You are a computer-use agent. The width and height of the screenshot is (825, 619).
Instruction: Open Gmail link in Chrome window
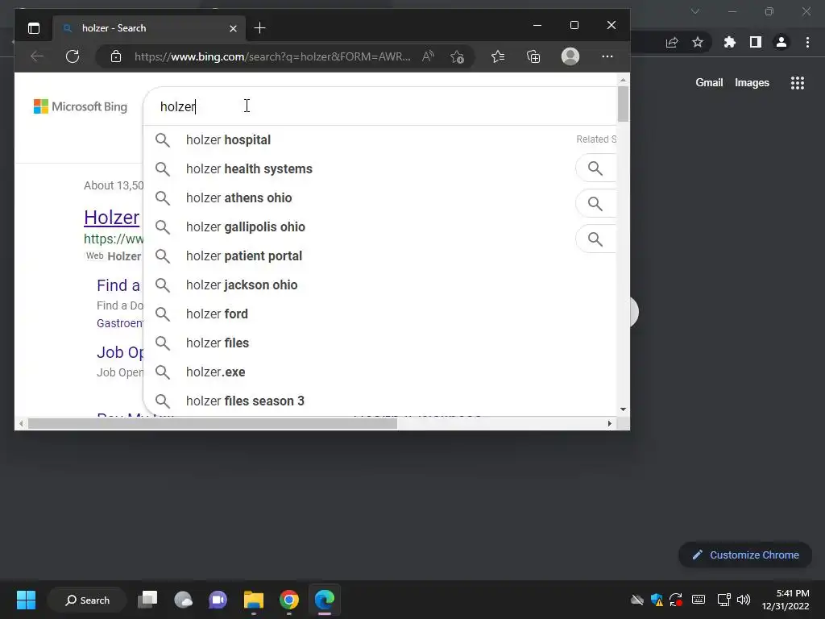(709, 83)
